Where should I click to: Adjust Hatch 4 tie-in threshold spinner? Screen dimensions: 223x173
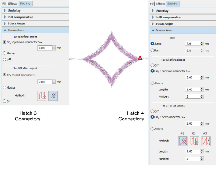point(202,77)
